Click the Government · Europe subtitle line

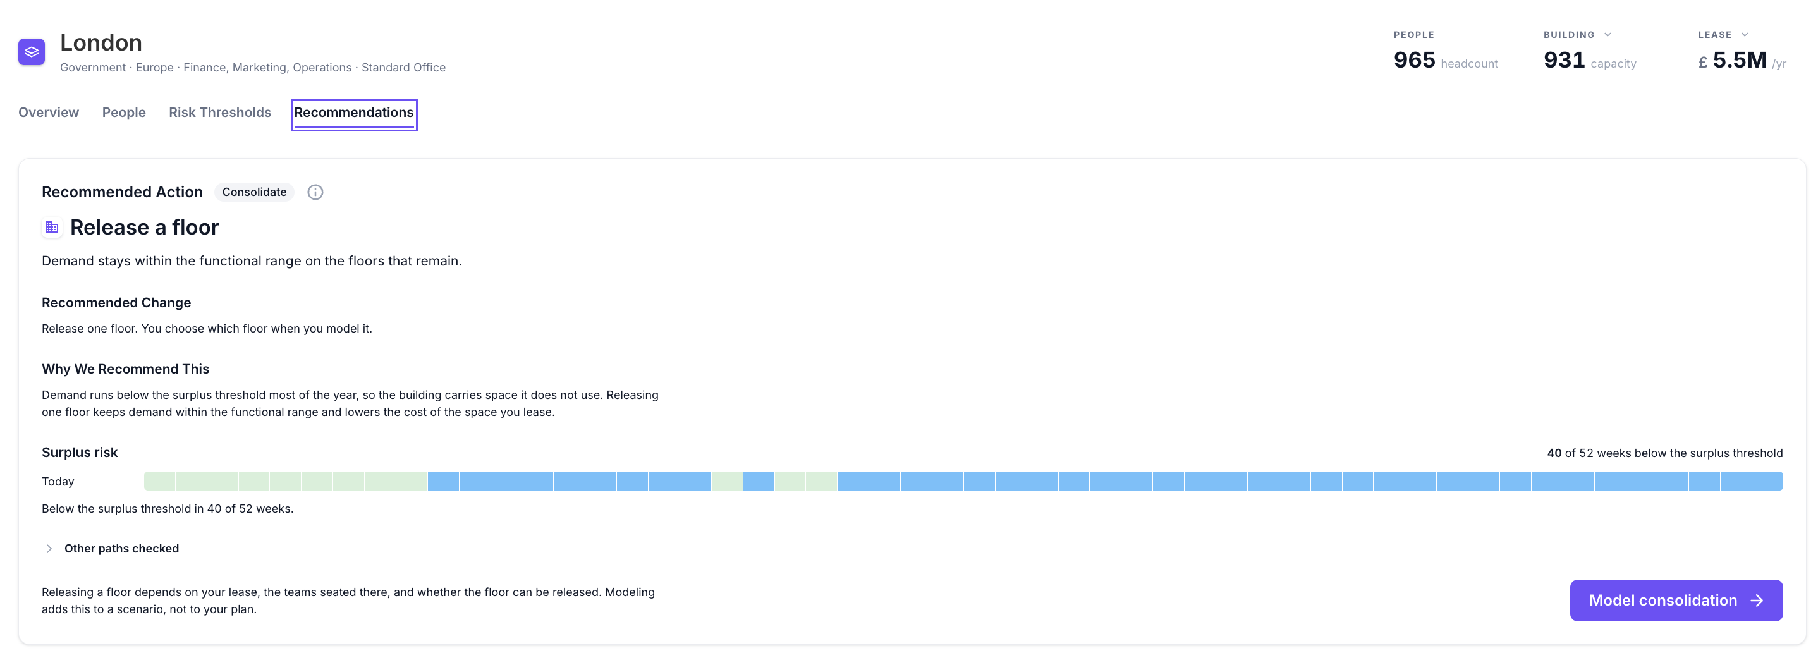click(253, 68)
